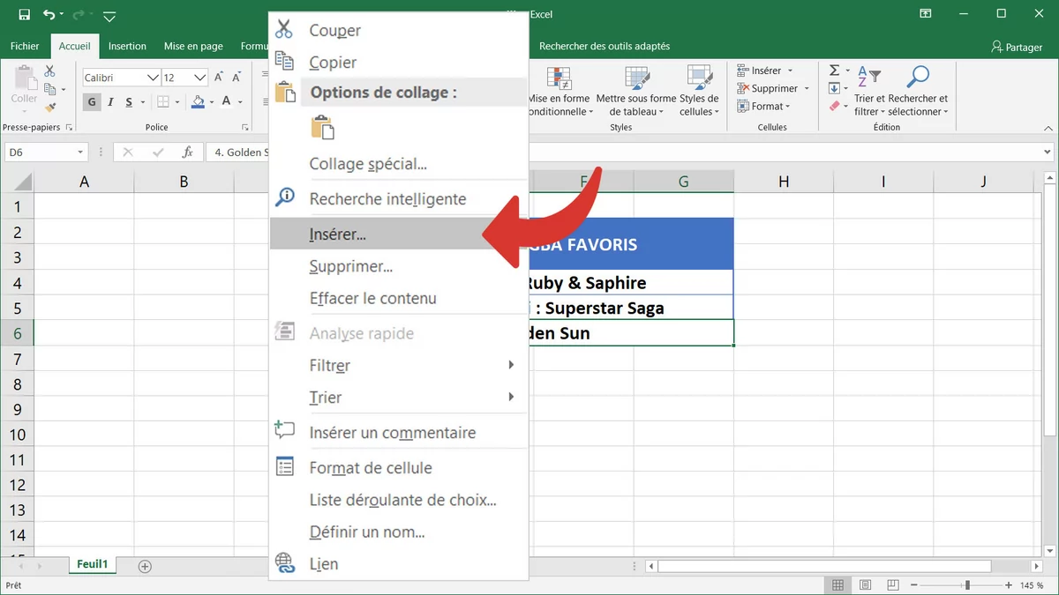Click the Format Painter brush icon
The width and height of the screenshot is (1059, 595).
50,108
